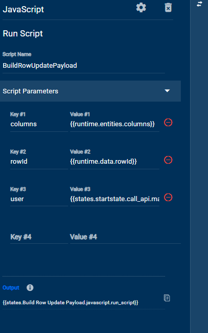This screenshot has width=208, height=333.
Task: Click the Key #2 field containing rowId
Action: (39, 162)
